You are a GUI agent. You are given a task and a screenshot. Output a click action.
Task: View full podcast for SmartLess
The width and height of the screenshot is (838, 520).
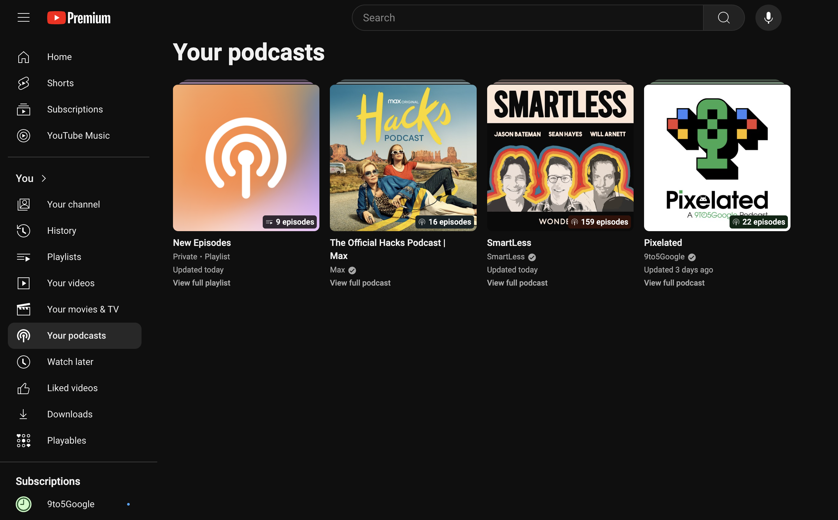click(x=517, y=283)
